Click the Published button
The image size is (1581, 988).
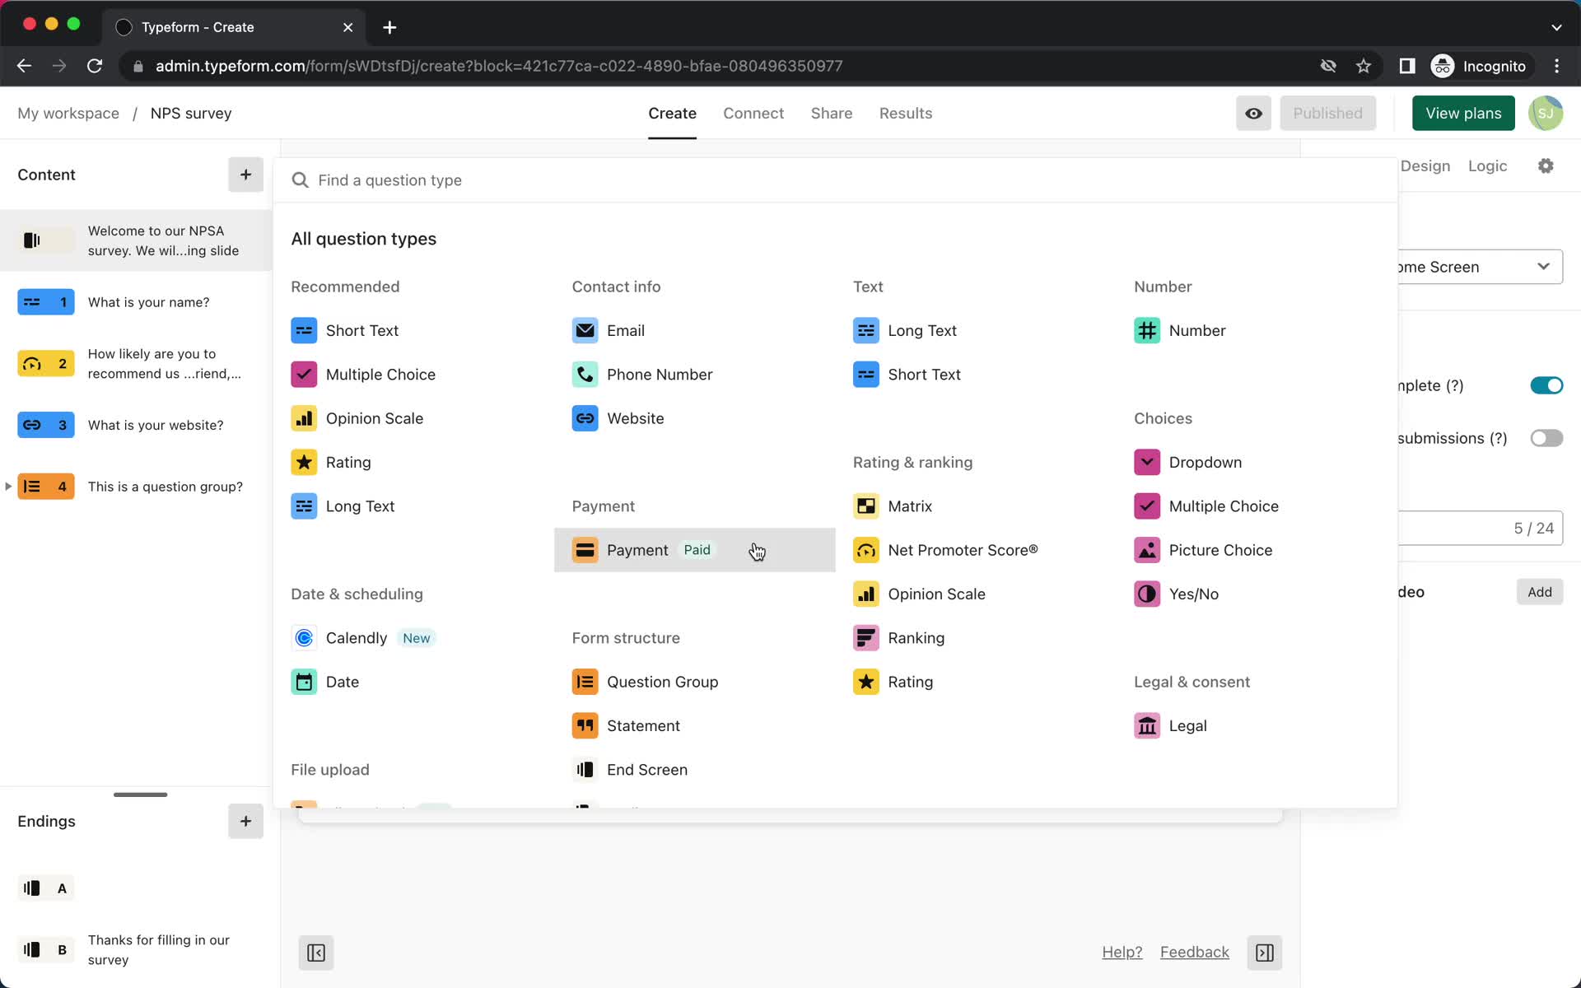[1327, 114]
